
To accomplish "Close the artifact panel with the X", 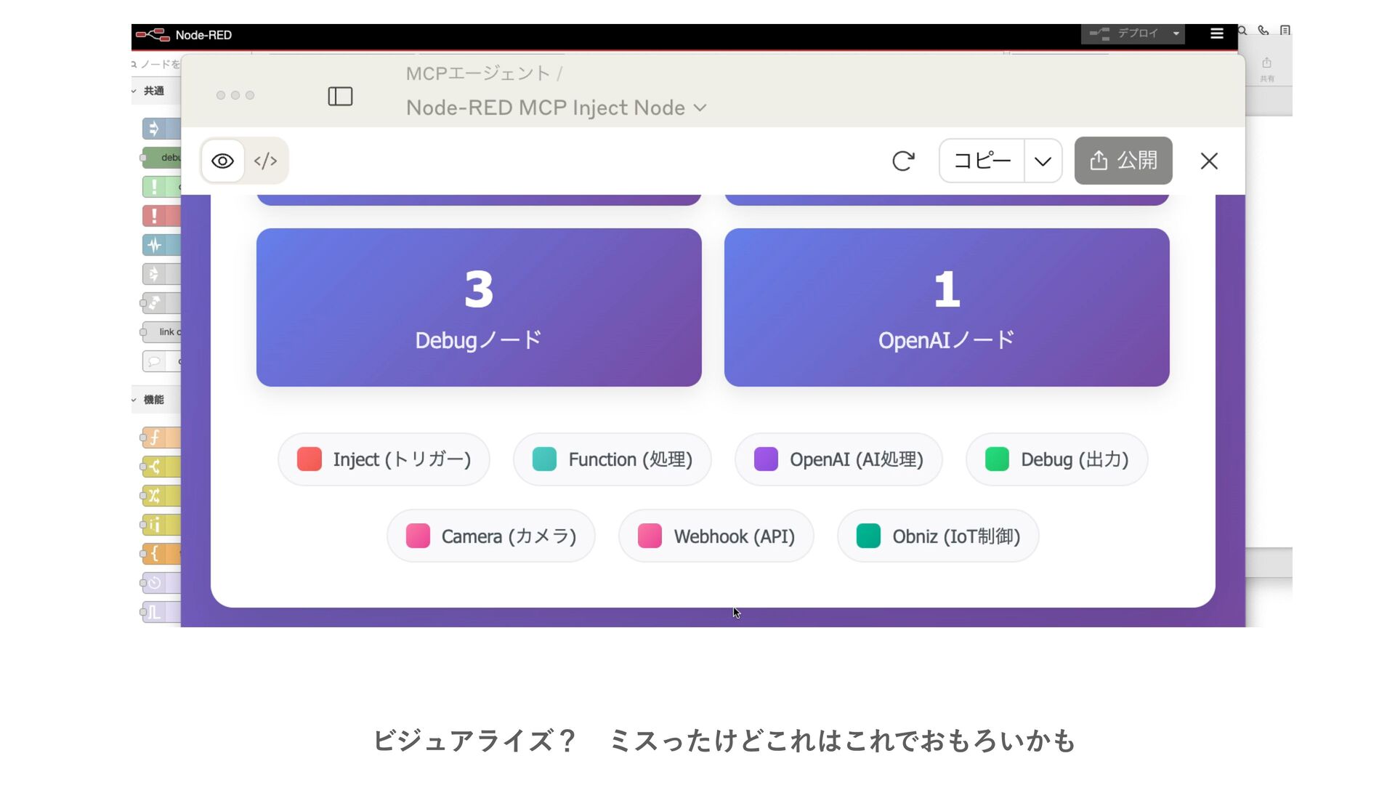I will 1209,161.
